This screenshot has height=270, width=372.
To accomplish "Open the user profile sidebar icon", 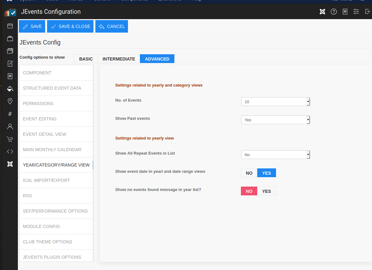I will click(x=10, y=126).
